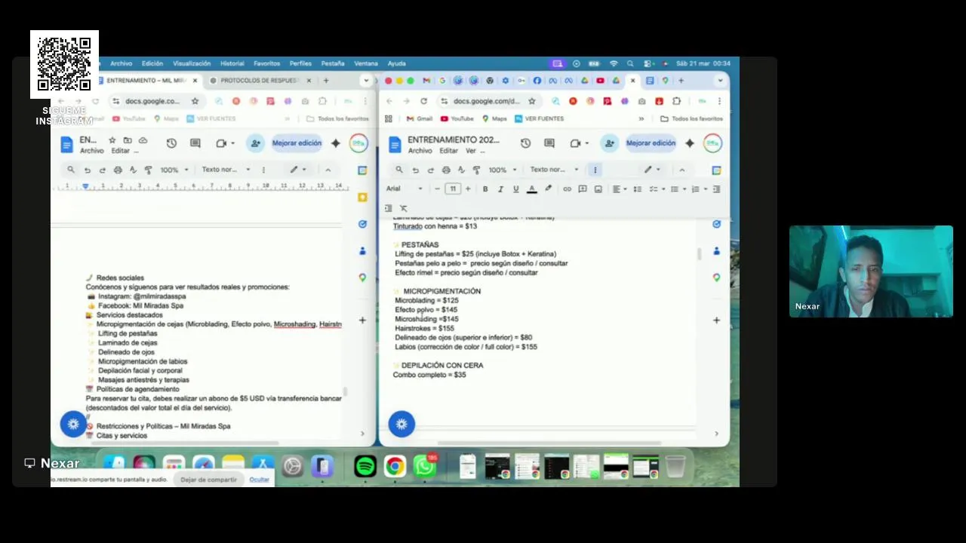Reload the page in the right browser window

[x=423, y=101]
